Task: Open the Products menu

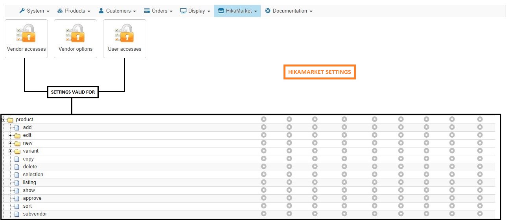Action: [74, 11]
